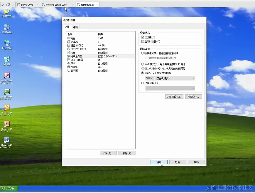This screenshot has height=193, width=255.
Task: Toggle Connect at power on (启动时连接) checkbox
Action: pos(143,41)
